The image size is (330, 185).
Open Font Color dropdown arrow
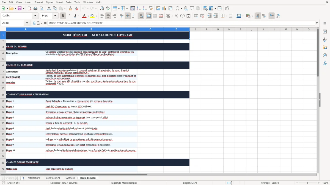[88, 16]
